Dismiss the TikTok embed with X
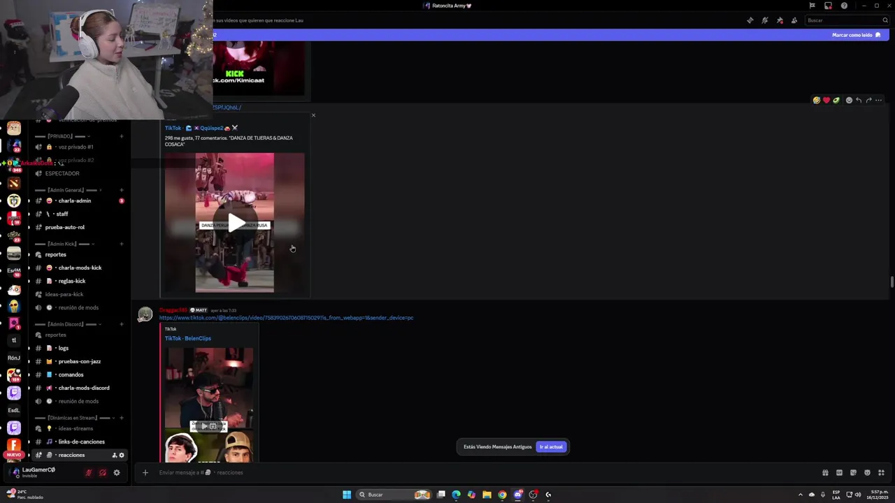The height and width of the screenshot is (503, 895). click(x=313, y=115)
